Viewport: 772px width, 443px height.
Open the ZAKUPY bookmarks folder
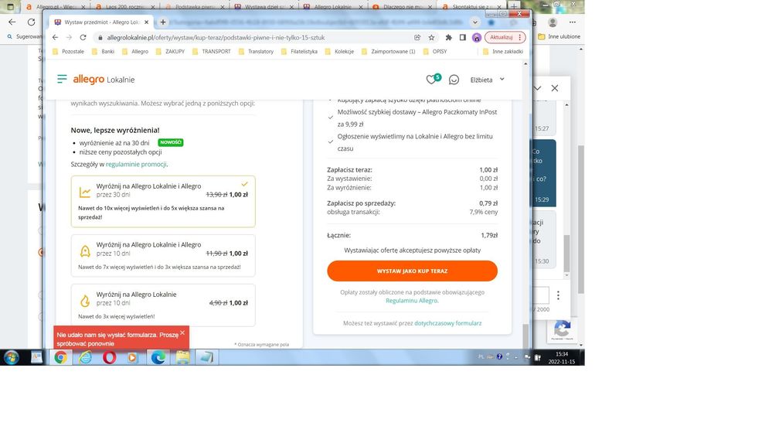click(x=170, y=51)
